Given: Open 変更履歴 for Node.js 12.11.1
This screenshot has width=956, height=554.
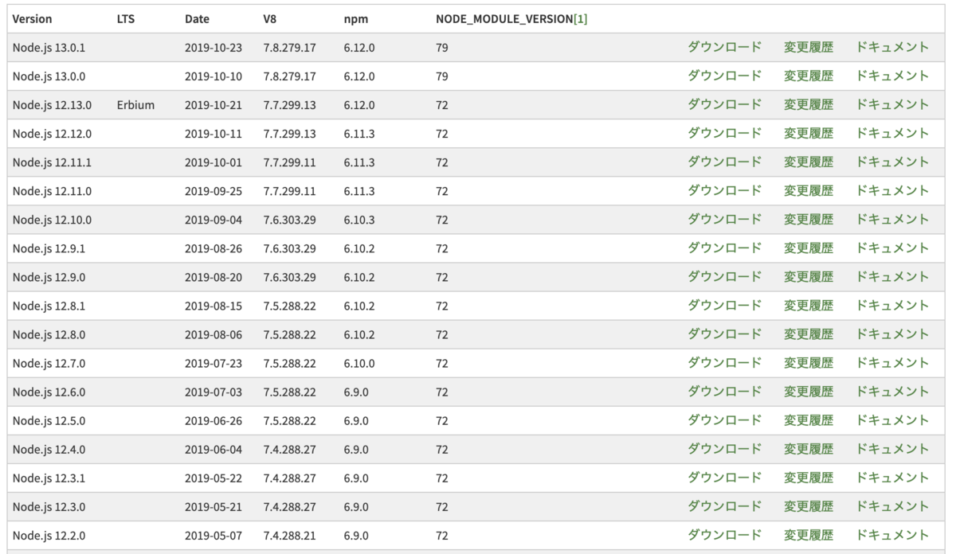Looking at the screenshot, I should tap(809, 162).
